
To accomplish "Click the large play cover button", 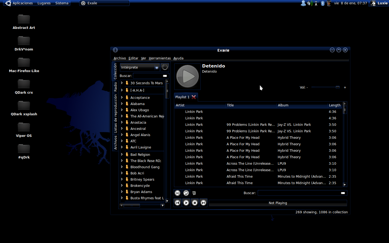I will pyautogui.click(x=187, y=76).
